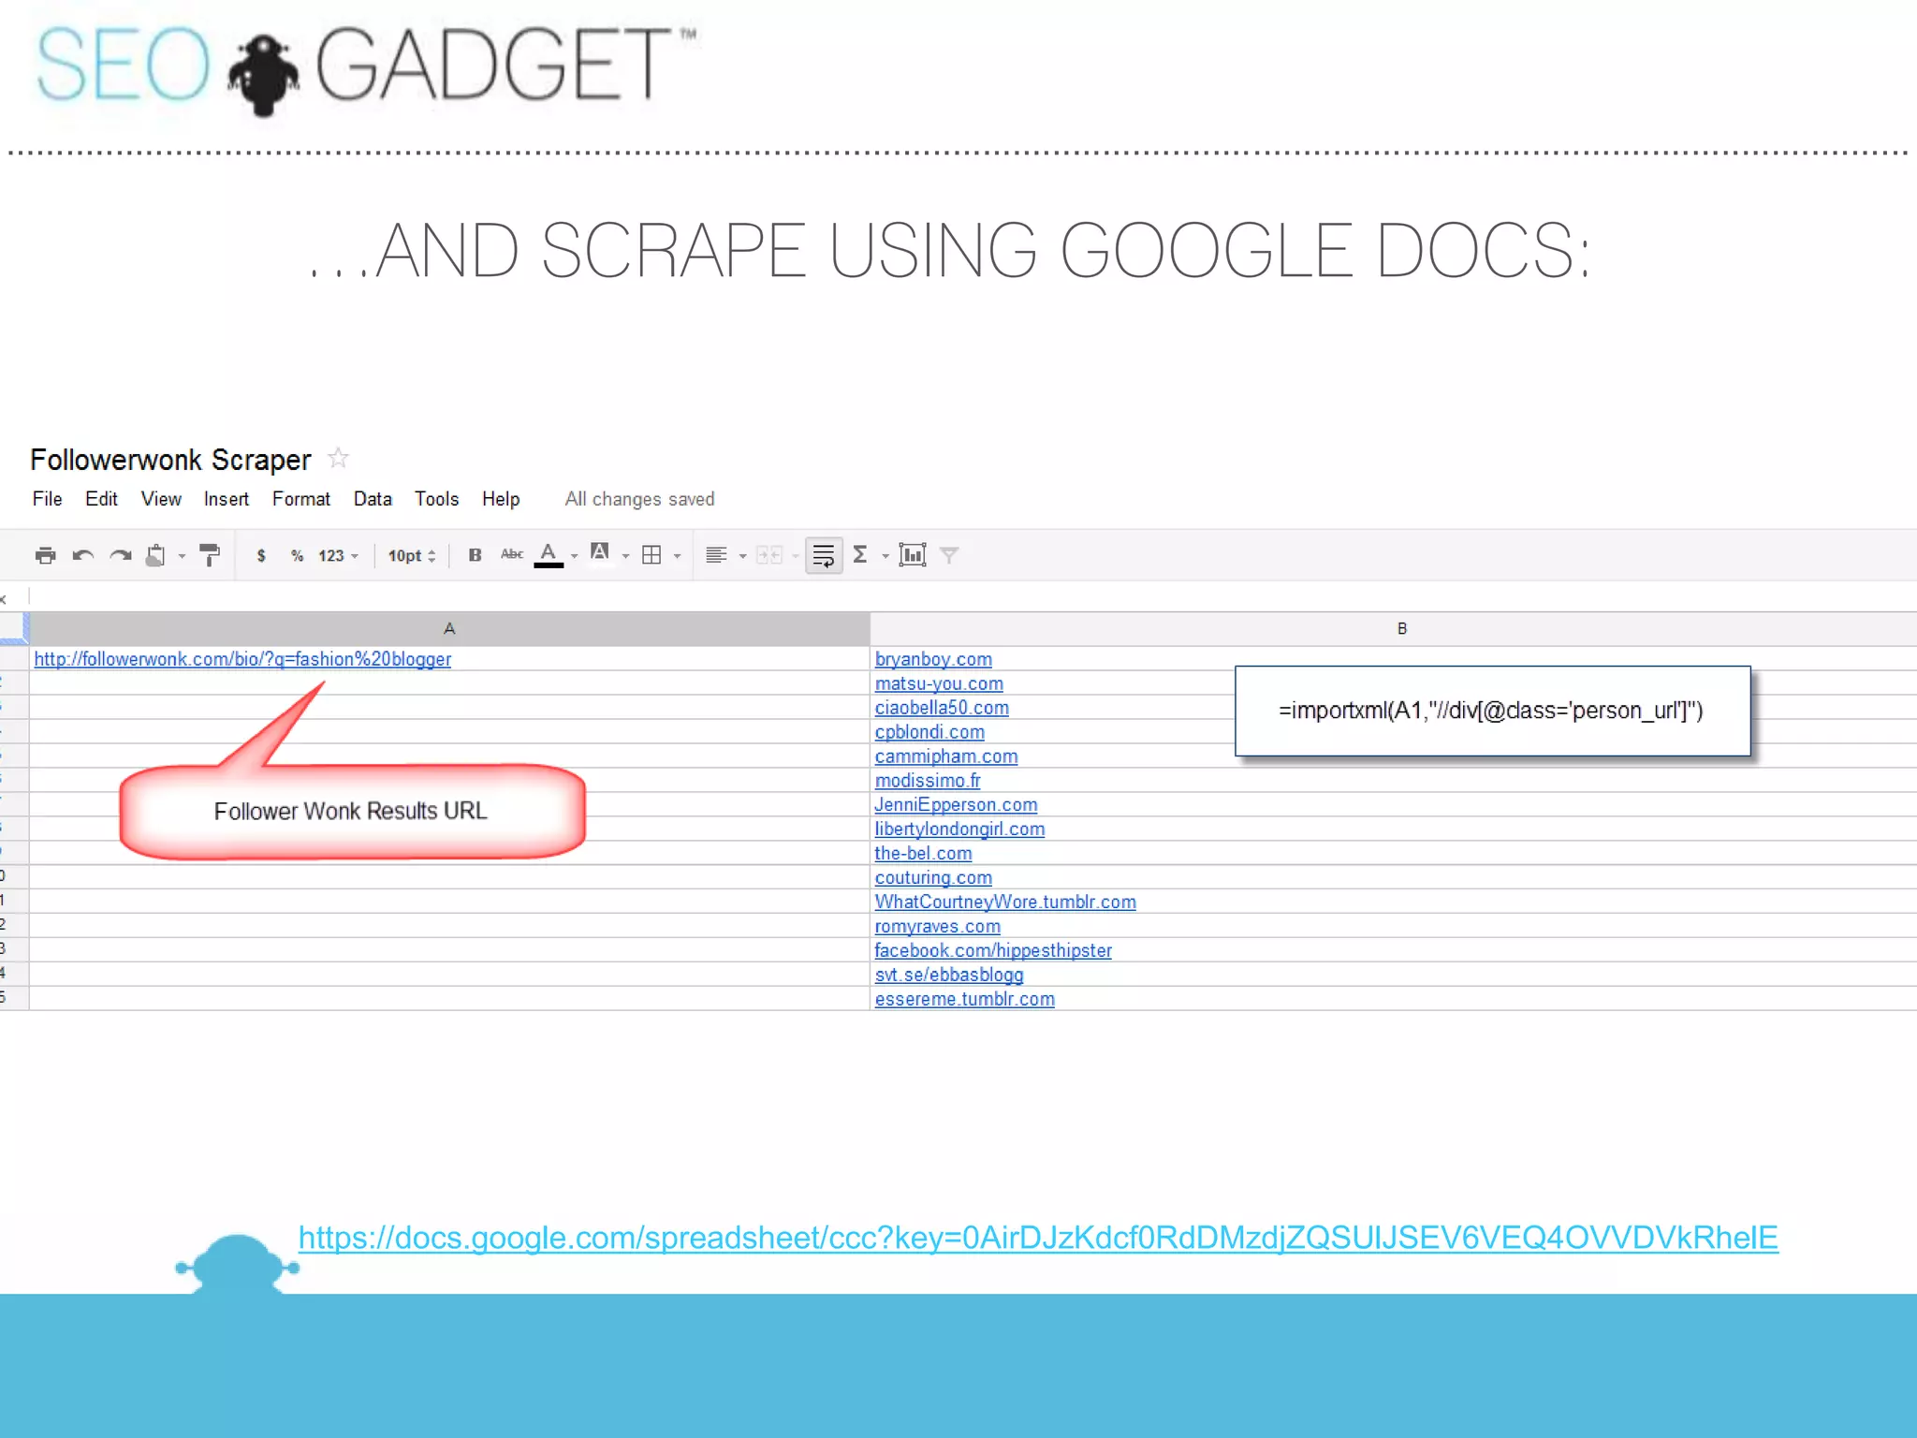Screen dimensions: 1917x1438
Task: Click the Undo arrow icon
Action: 83,555
